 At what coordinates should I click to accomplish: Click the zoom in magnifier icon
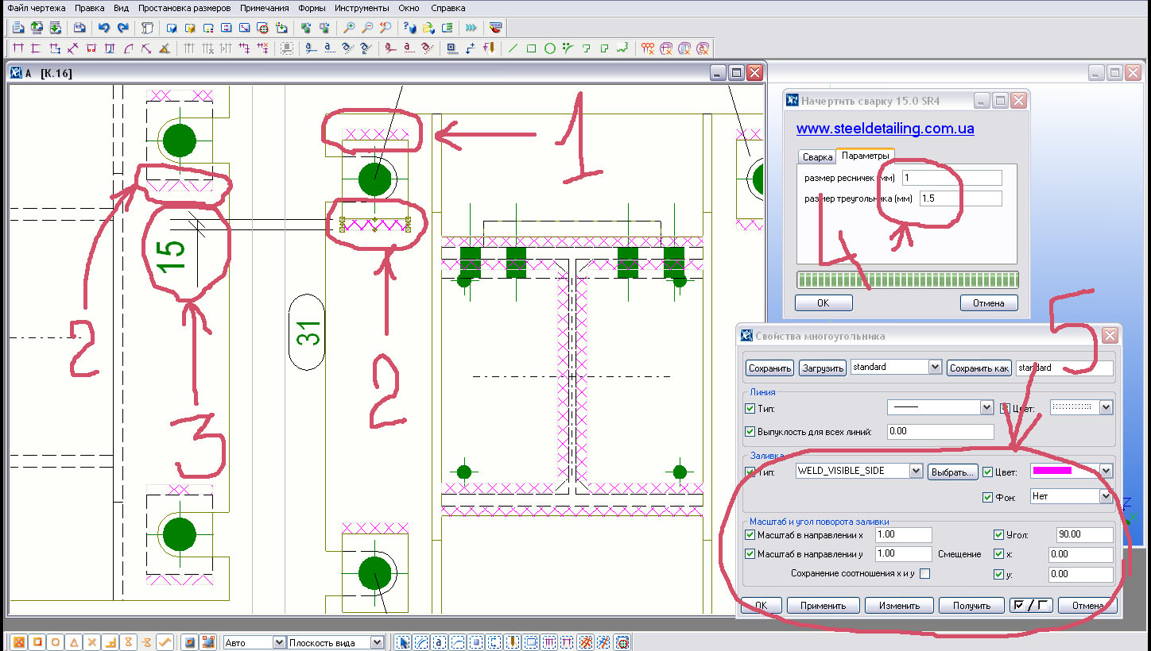[x=348, y=28]
